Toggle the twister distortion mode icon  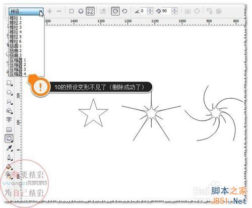coord(90,11)
